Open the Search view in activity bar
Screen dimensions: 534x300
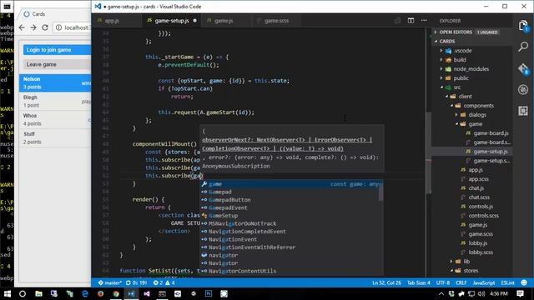[x=523, y=47]
